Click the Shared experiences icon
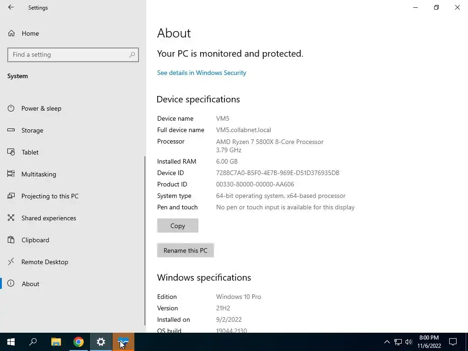 (x=11, y=218)
